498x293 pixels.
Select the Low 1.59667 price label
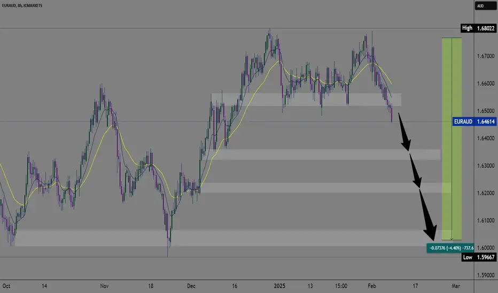[479, 257]
